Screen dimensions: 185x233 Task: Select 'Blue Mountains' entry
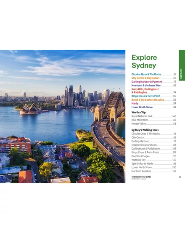pyautogui.click(x=154, y=120)
